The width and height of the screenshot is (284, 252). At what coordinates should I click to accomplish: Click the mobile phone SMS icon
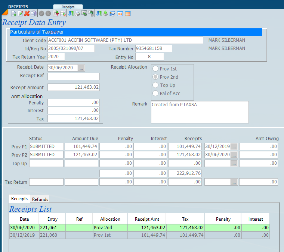(x=91, y=13)
